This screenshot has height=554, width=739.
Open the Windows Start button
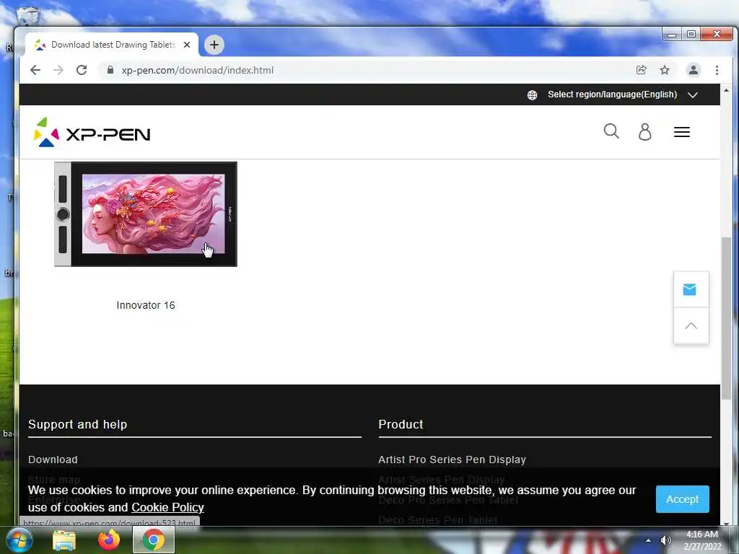(x=19, y=540)
